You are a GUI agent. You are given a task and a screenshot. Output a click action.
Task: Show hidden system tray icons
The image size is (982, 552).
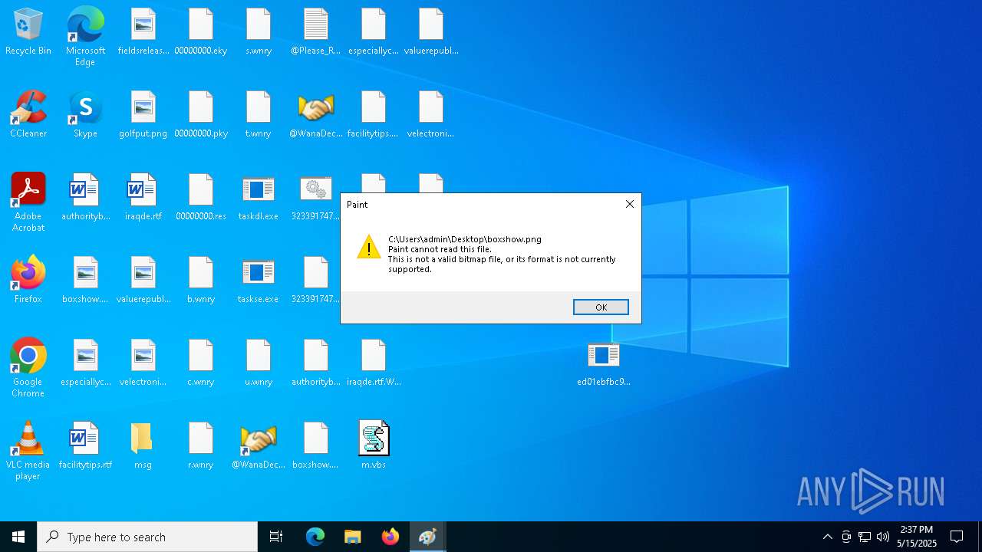point(827,537)
